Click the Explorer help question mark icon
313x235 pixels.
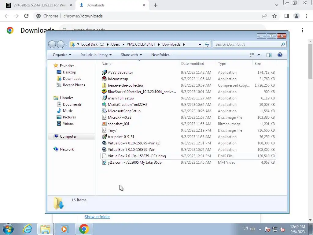click(x=280, y=55)
